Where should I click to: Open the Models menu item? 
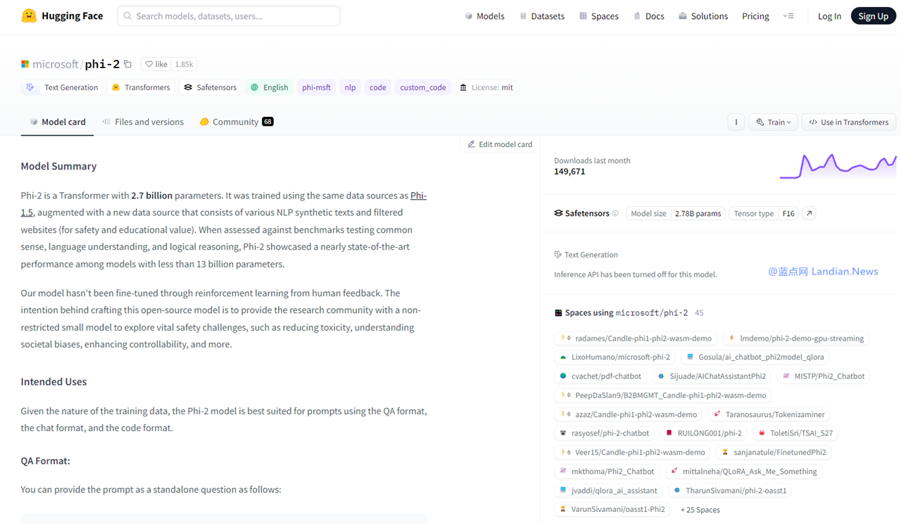coord(484,15)
